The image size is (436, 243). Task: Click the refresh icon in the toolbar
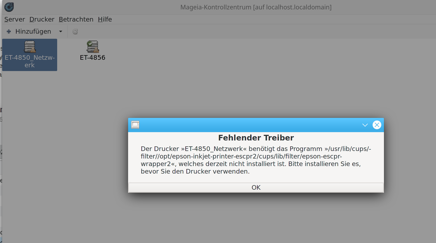coord(75,31)
